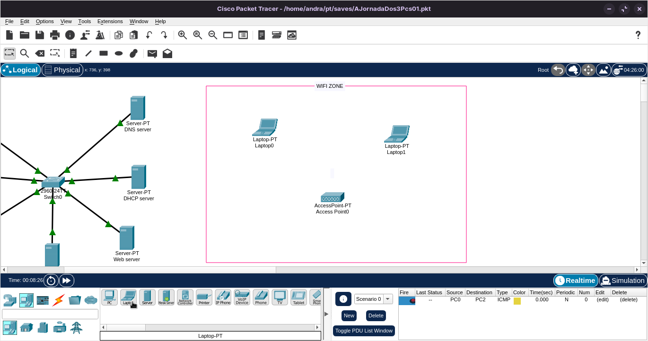Undo the last action
Screen dimensions: 648x341
point(149,35)
